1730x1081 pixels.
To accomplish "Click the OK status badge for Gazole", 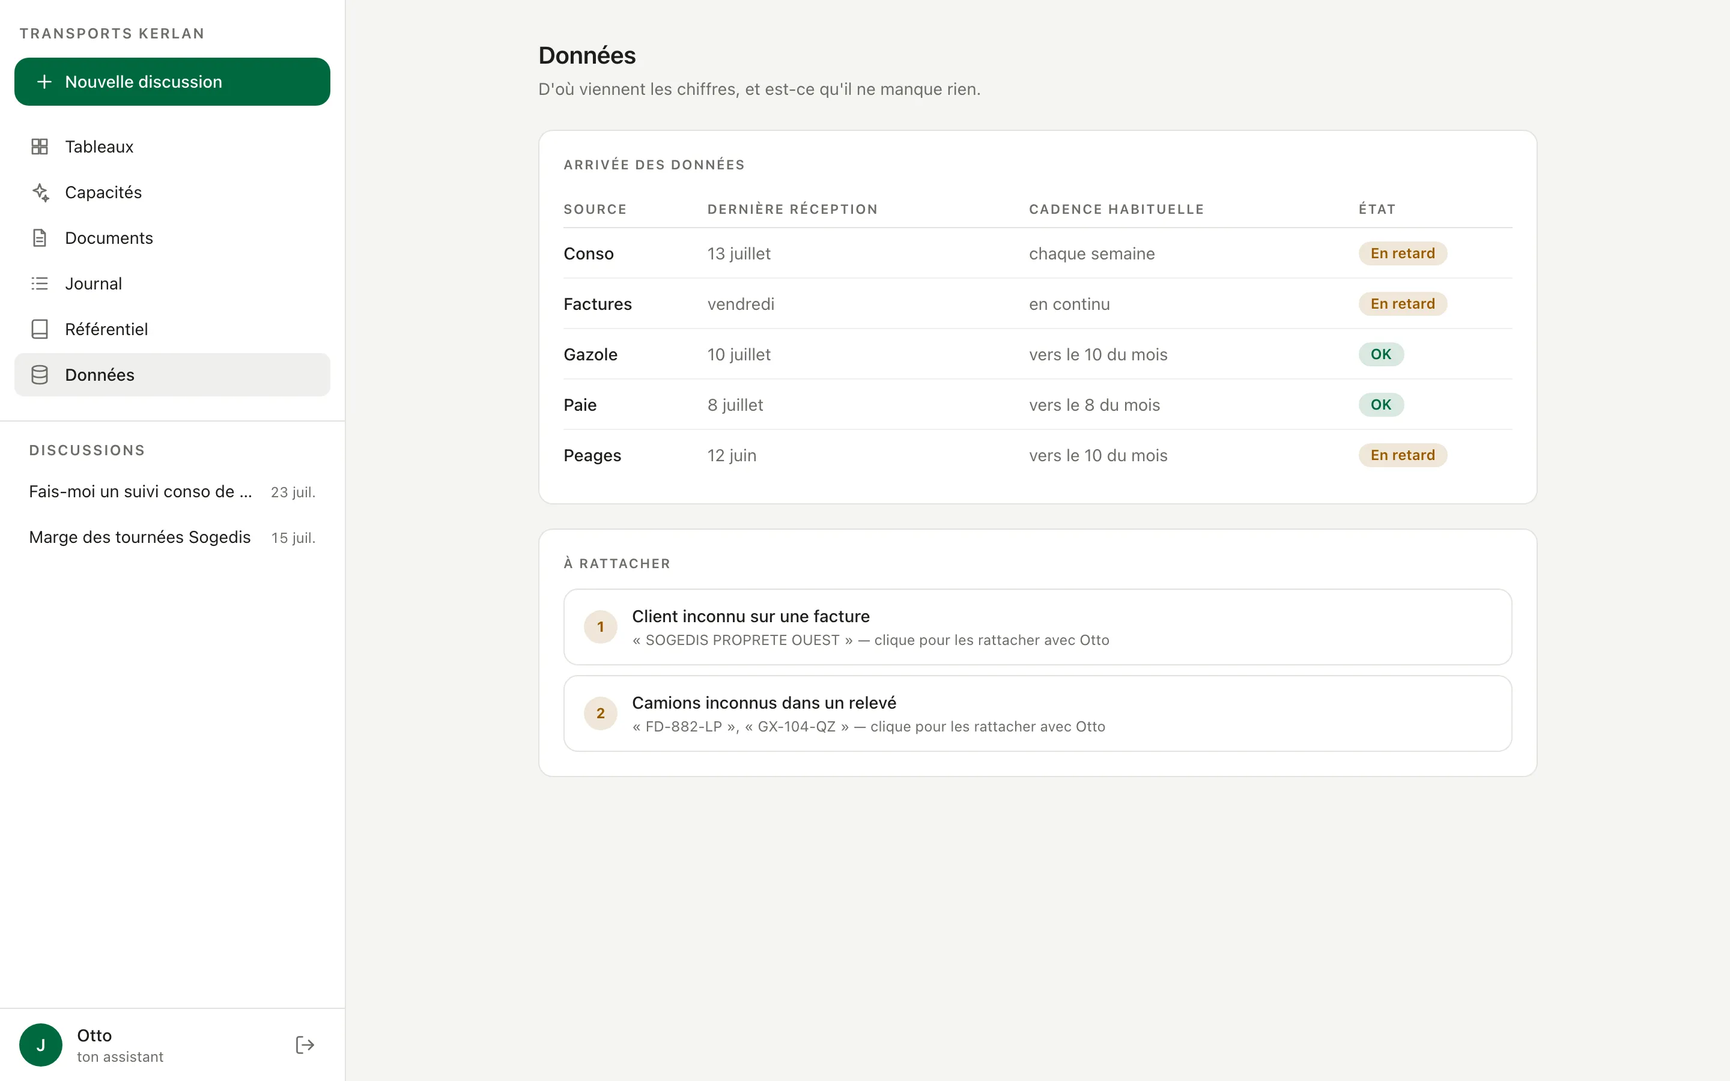I will [1381, 354].
